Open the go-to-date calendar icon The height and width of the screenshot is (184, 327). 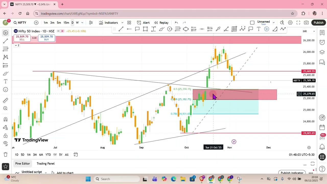(x=76, y=155)
